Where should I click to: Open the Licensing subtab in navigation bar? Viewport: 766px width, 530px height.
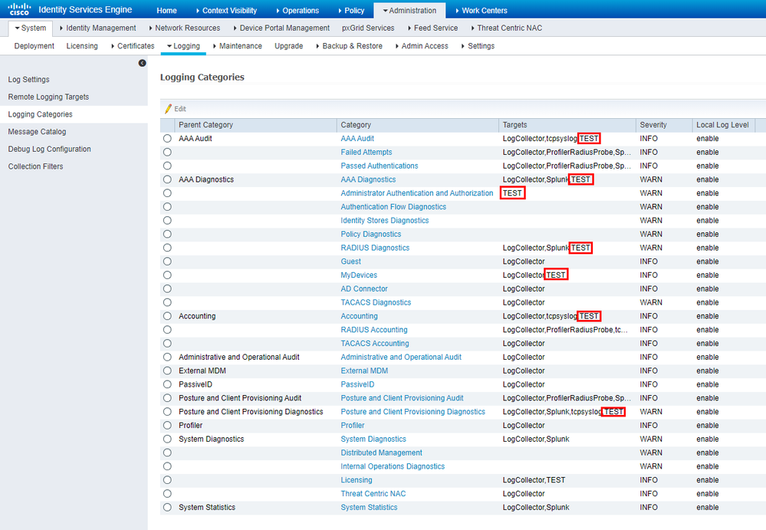82,46
